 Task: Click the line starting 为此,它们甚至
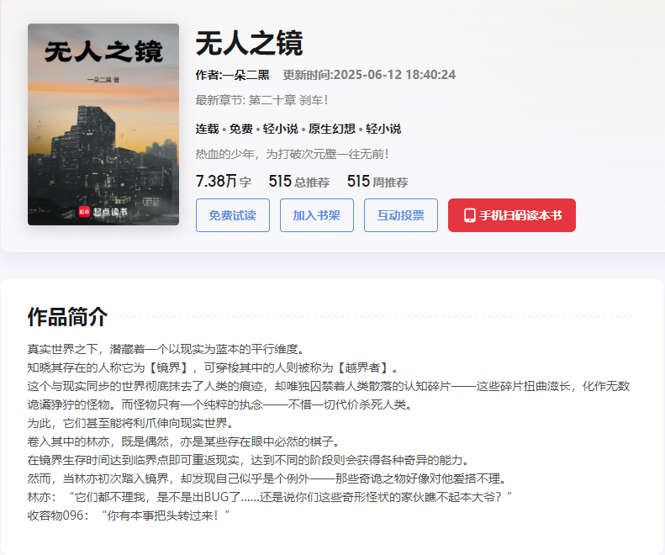pos(130,423)
